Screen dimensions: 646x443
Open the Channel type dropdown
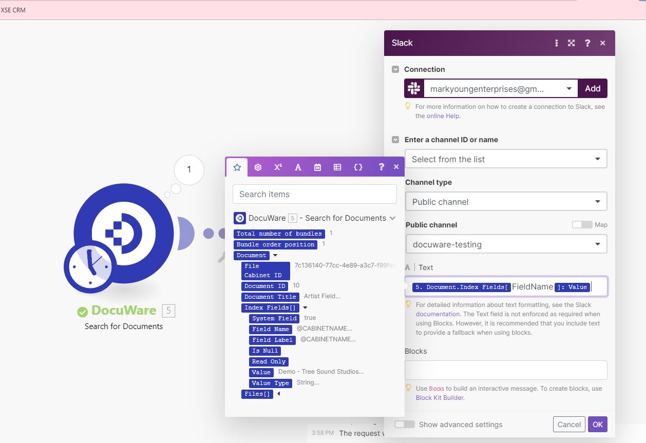[x=506, y=202]
